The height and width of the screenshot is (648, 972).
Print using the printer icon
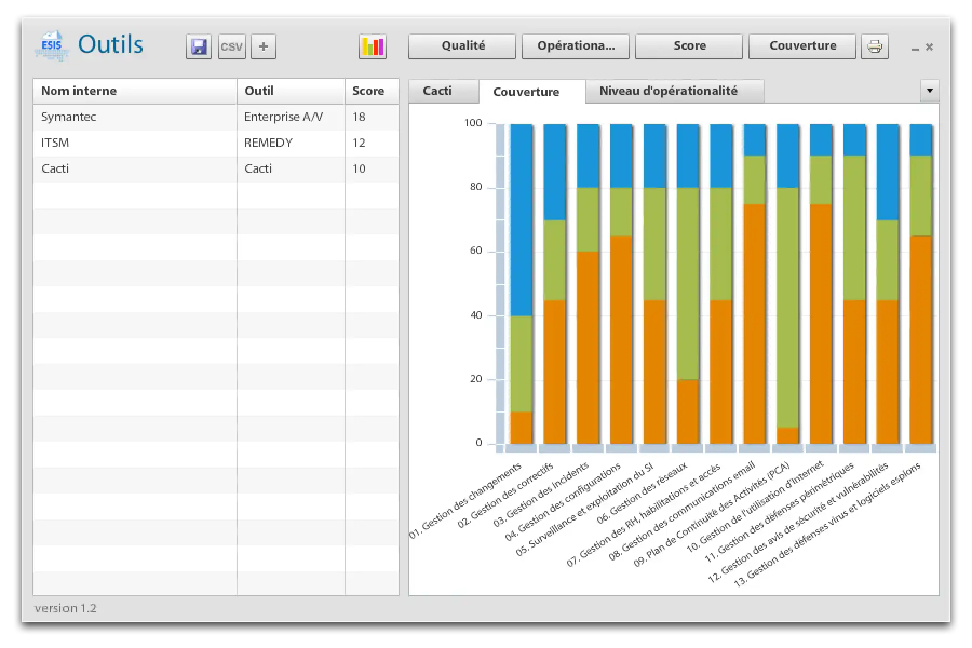click(x=874, y=47)
